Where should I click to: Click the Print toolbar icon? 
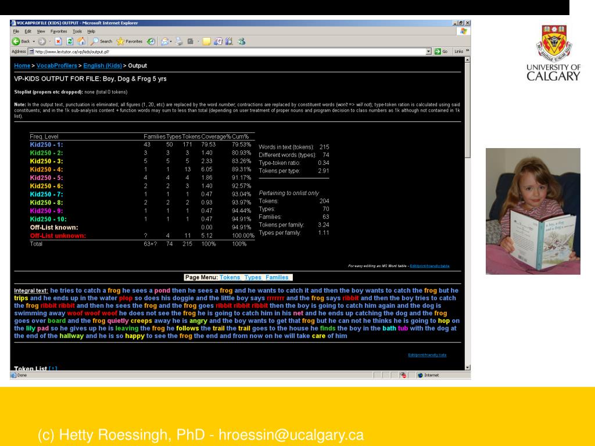[179, 41]
